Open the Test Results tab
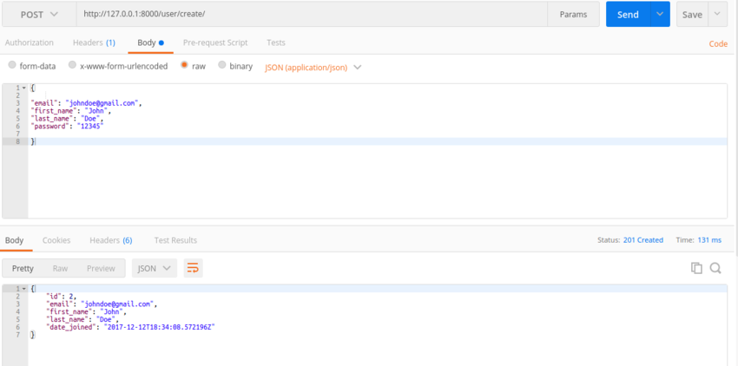 [x=175, y=240]
